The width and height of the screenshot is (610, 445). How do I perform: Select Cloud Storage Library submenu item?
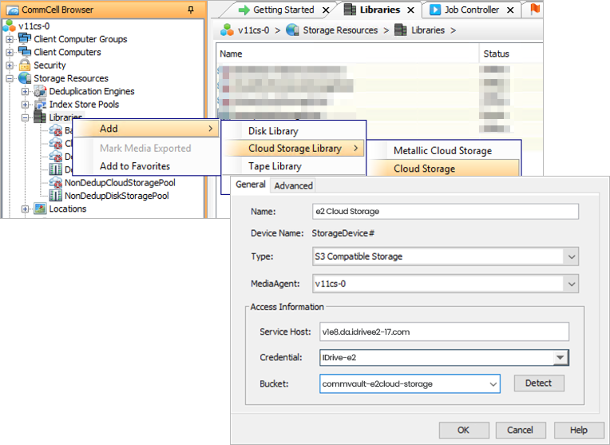pyautogui.click(x=294, y=149)
